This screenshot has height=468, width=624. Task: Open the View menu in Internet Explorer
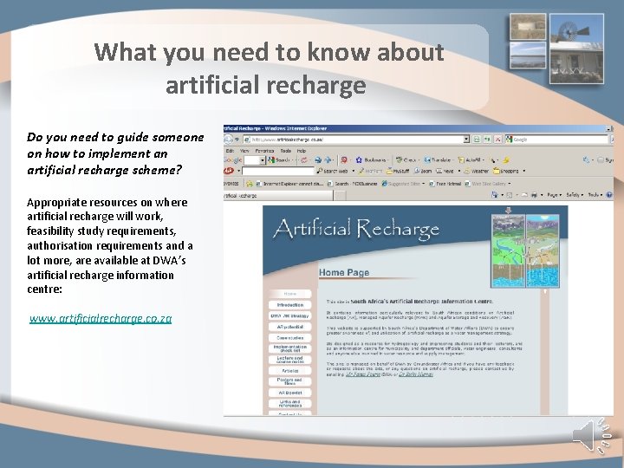244,151
